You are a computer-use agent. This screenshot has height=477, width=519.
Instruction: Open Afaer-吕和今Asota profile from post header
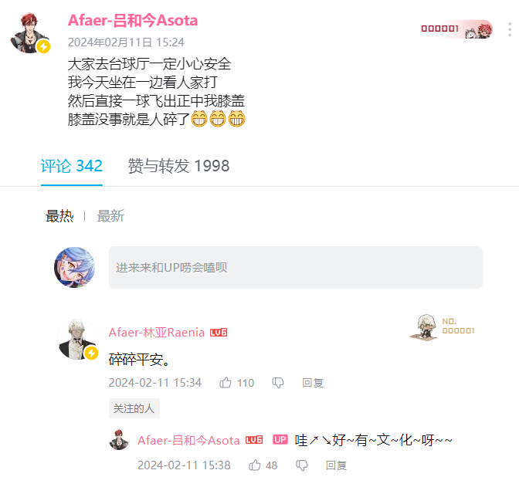pos(133,21)
